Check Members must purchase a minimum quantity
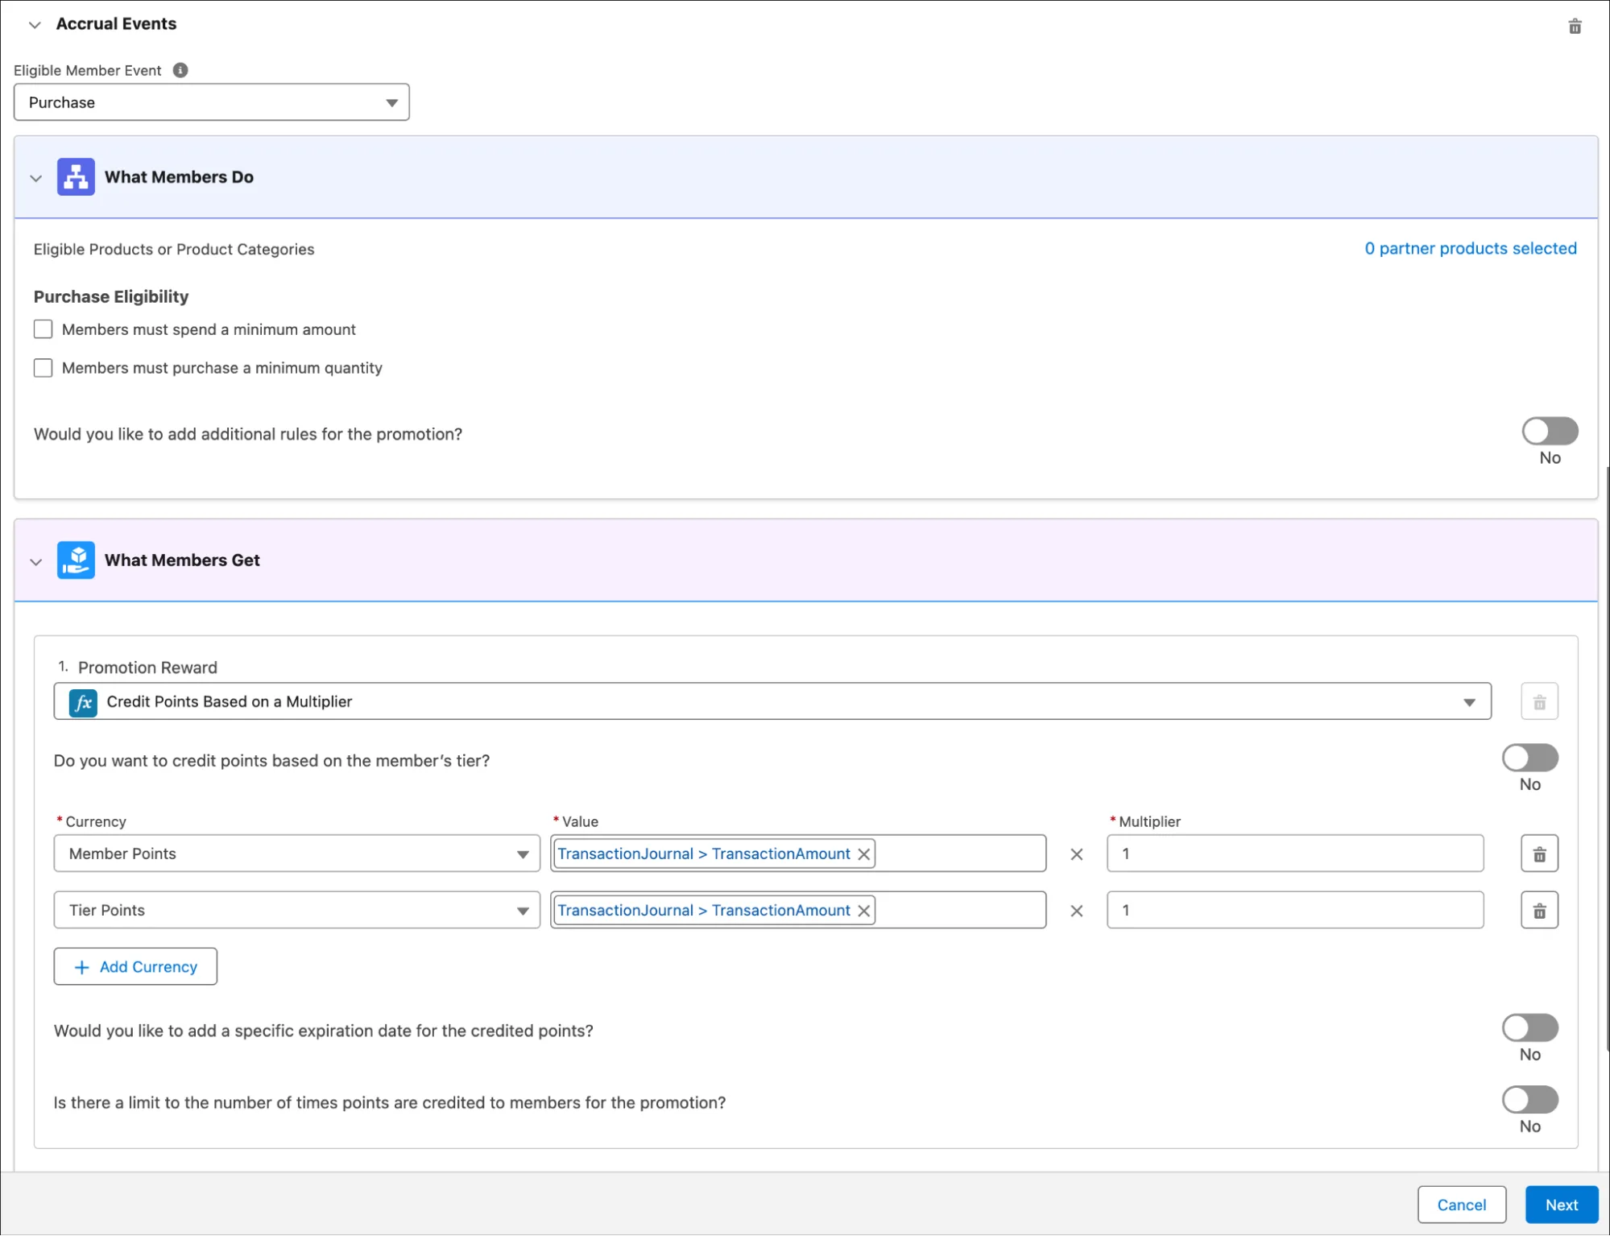The width and height of the screenshot is (1610, 1236). point(43,367)
